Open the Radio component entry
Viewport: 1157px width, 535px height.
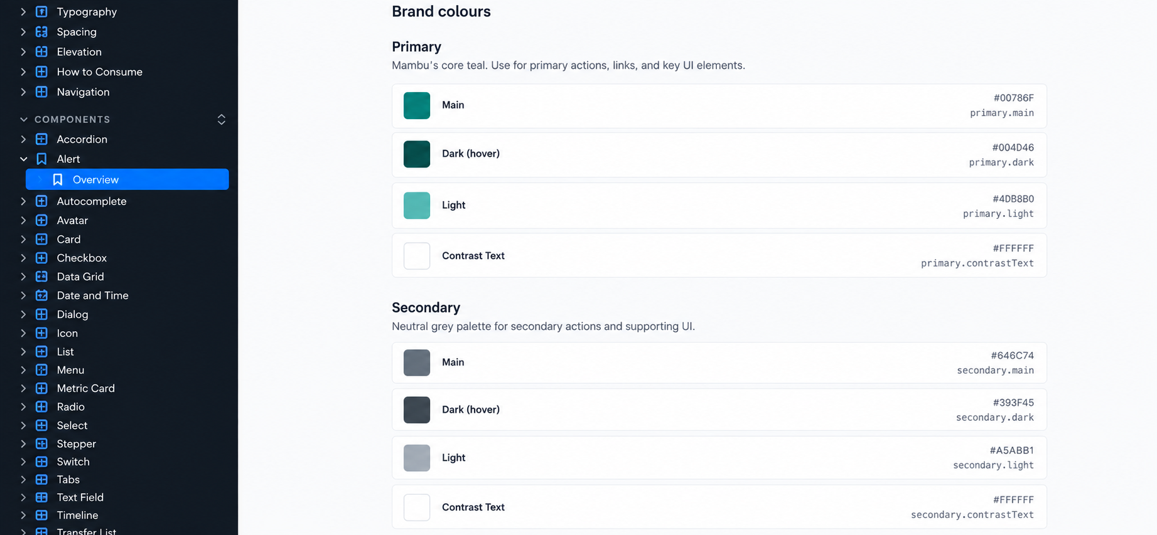[x=70, y=407]
